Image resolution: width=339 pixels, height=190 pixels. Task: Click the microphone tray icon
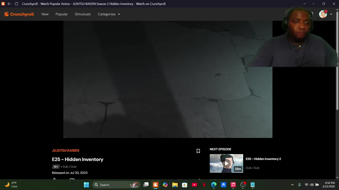pyautogui.click(x=299, y=185)
